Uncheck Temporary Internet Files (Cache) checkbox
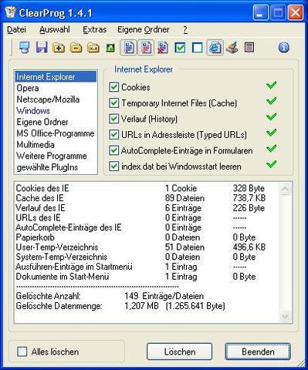 pyautogui.click(x=113, y=103)
